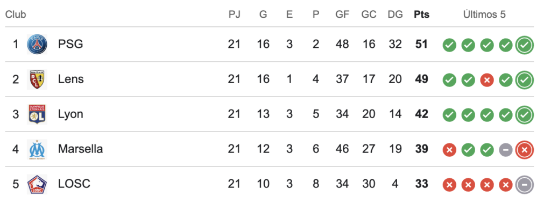The image size is (551, 218).
Task: Click Marsella's most recent loss result icon
Action: pos(525,149)
